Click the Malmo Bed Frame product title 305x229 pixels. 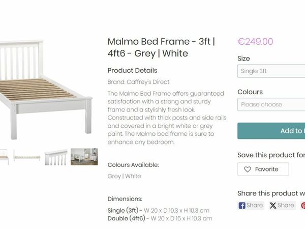pyautogui.click(x=161, y=47)
